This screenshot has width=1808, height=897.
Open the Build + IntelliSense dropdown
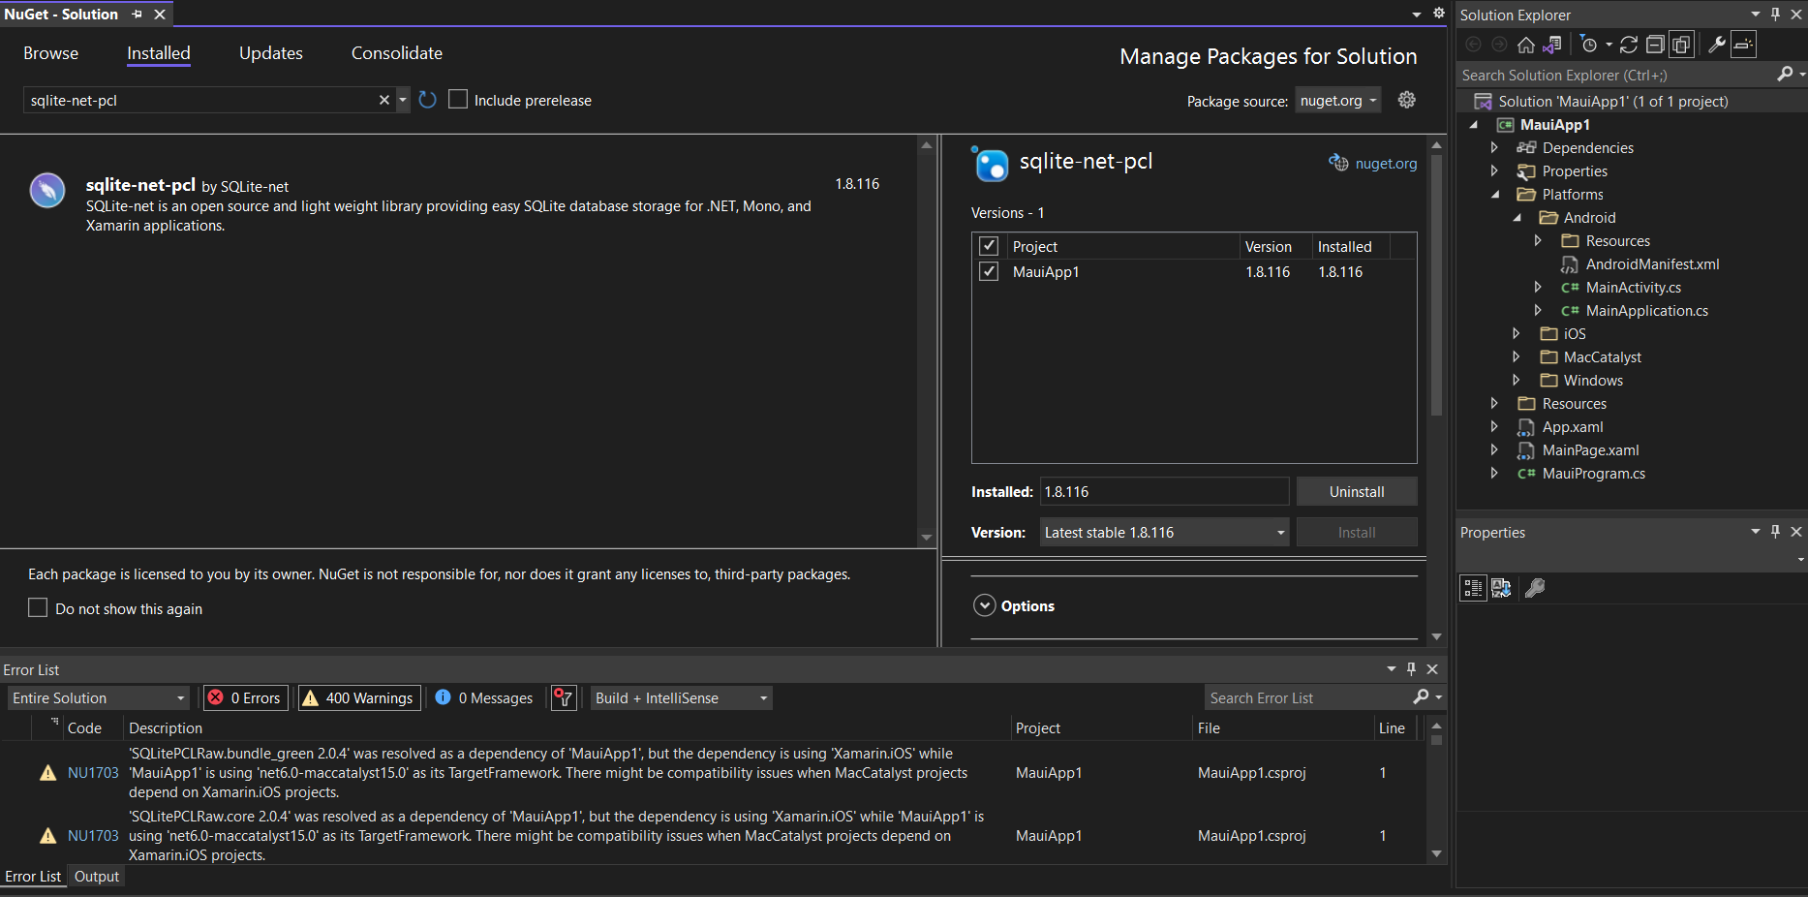click(682, 697)
